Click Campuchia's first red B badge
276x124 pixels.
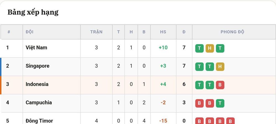coord(199,103)
